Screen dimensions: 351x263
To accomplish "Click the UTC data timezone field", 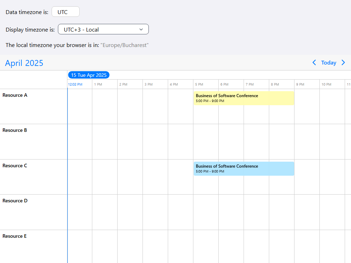I will pyautogui.click(x=66, y=12).
